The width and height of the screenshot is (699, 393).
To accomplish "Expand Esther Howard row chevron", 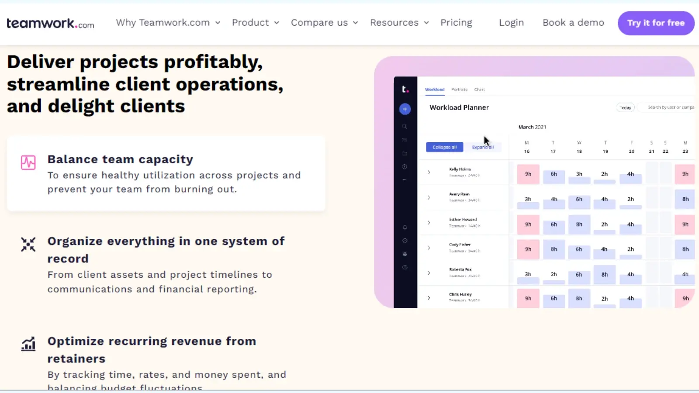I will point(429,223).
